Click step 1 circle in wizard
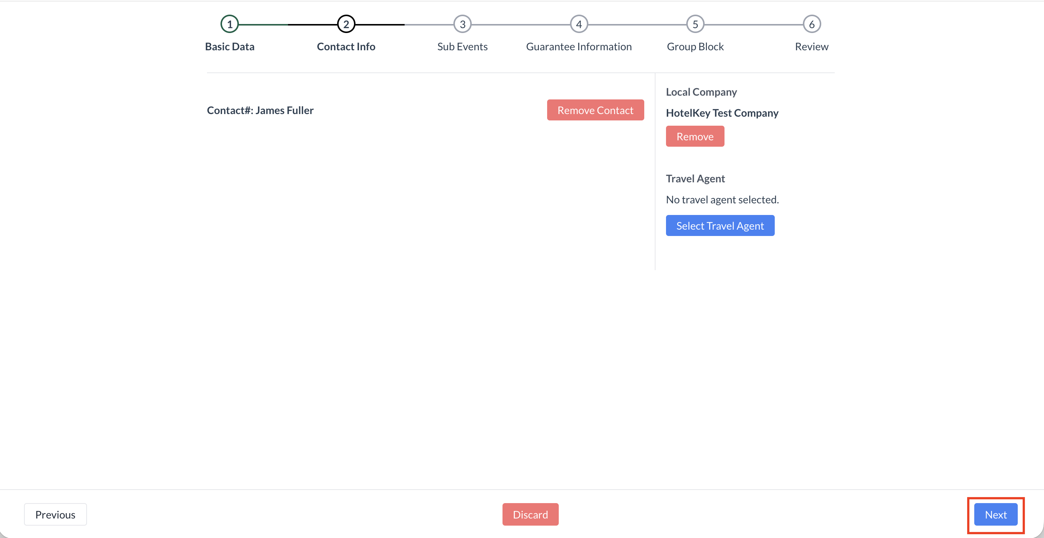The height and width of the screenshot is (538, 1044). coord(229,24)
